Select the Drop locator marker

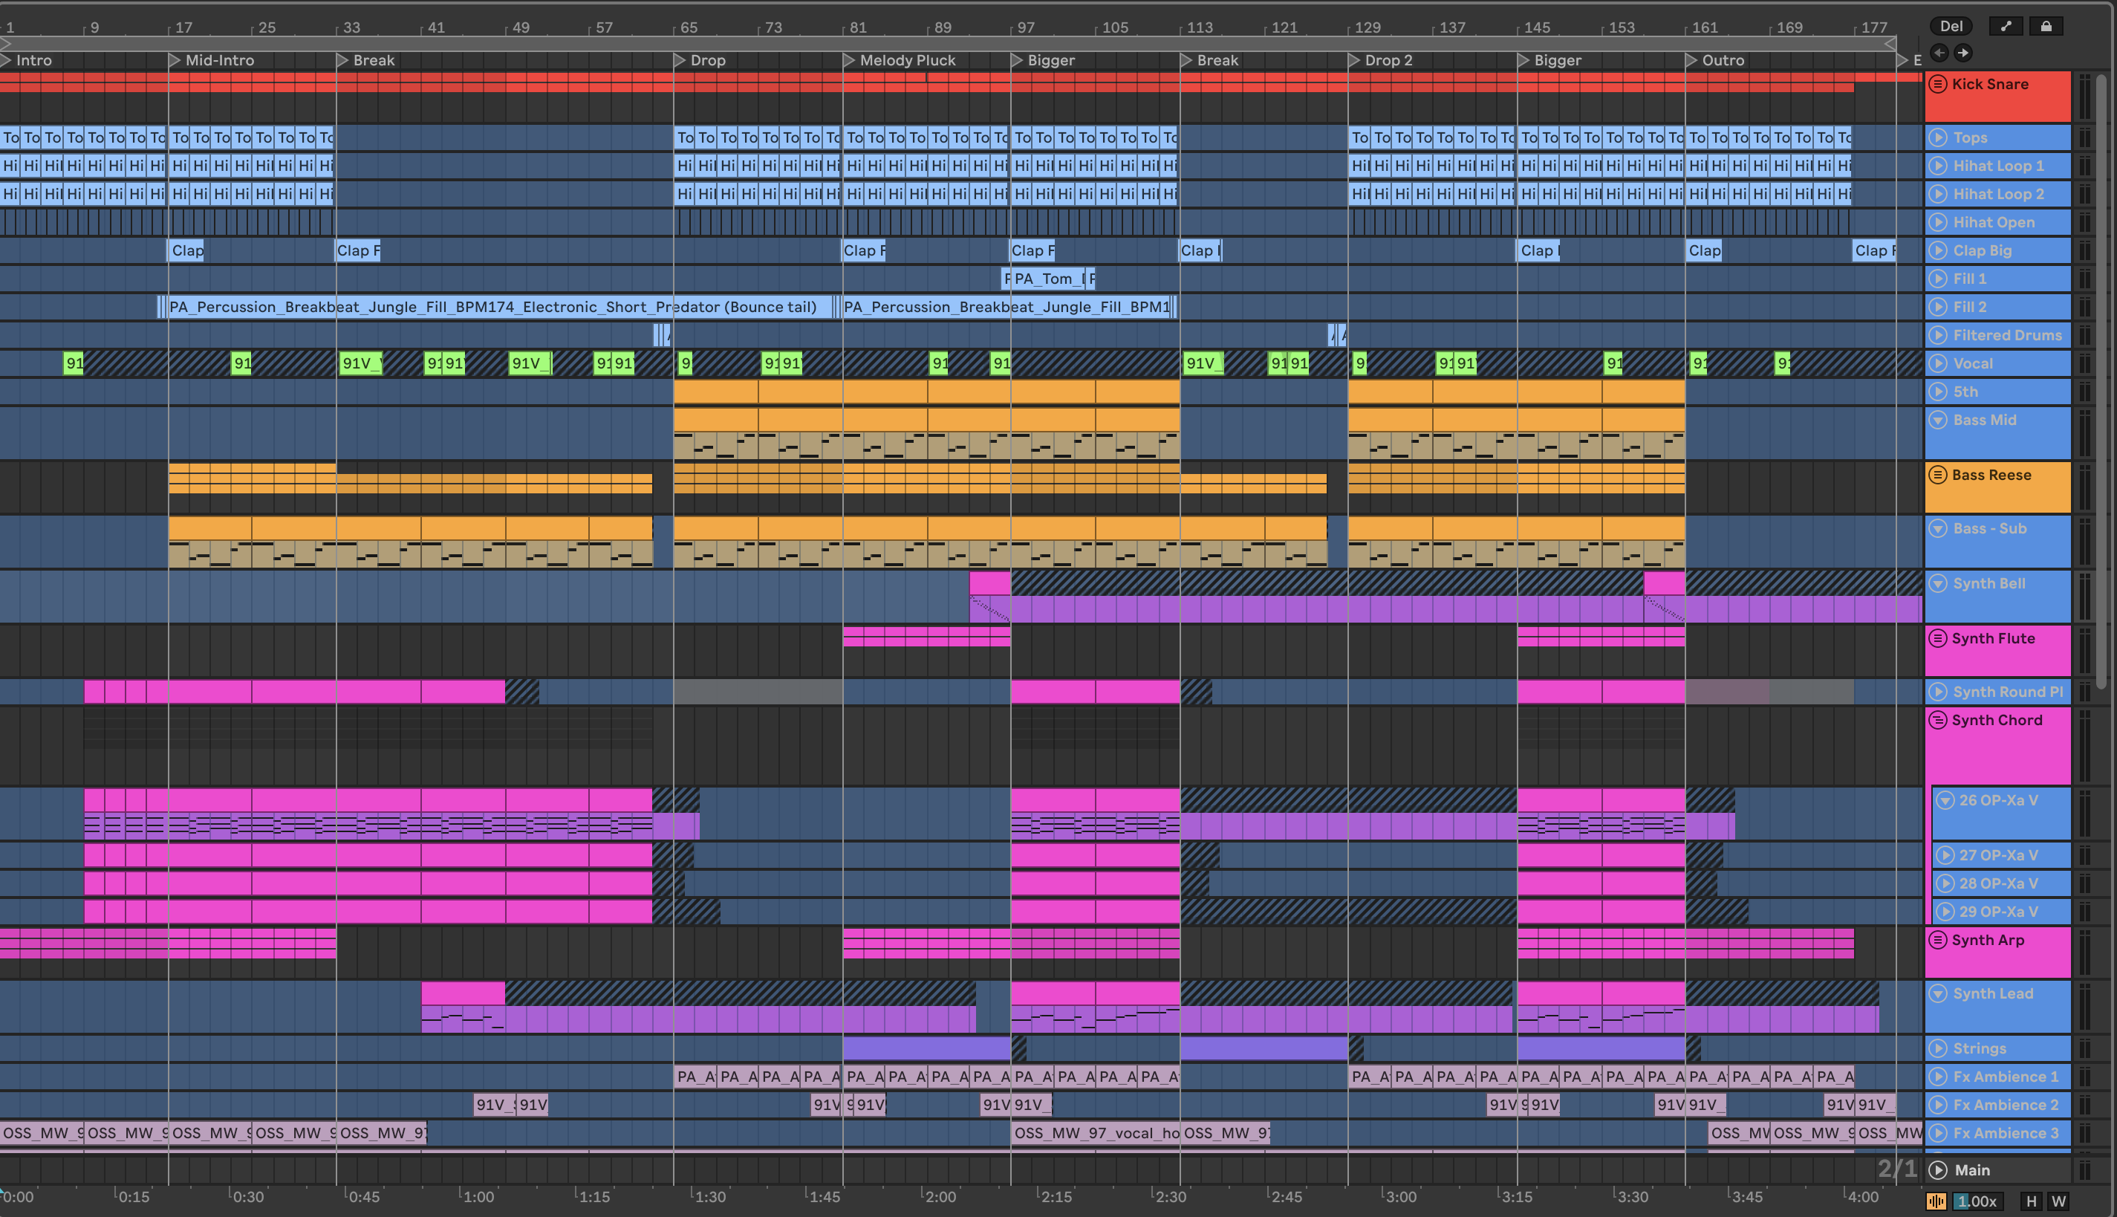(x=682, y=60)
